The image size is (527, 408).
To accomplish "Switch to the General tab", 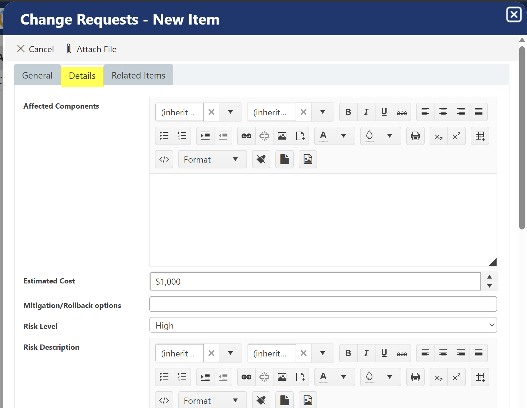I will (37, 75).
